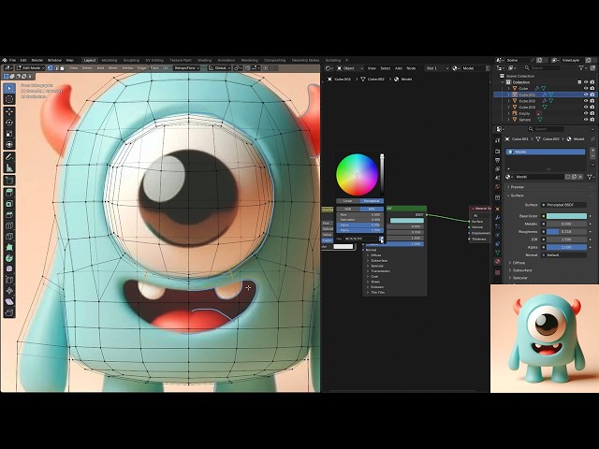This screenshot has height=449, width=599.
Task: Select the Annotate tool
Action: (9, 157)
